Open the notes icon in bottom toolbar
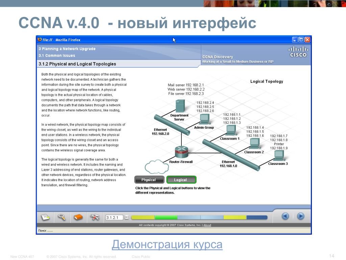346x260 pixels. pos(45,217)
